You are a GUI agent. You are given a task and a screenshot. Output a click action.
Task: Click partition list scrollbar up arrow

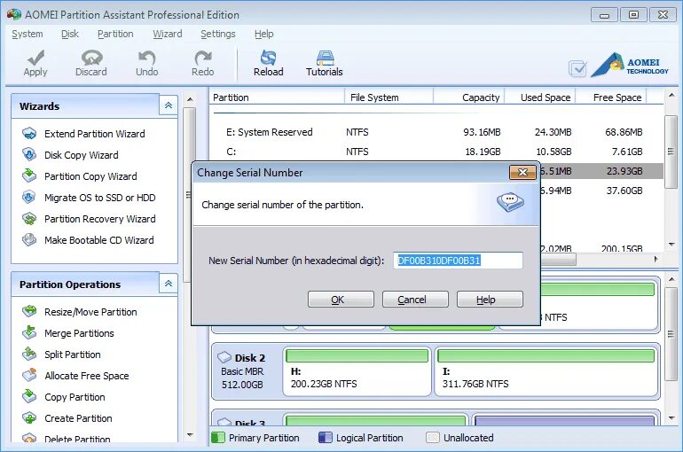(x=671, y=95)
